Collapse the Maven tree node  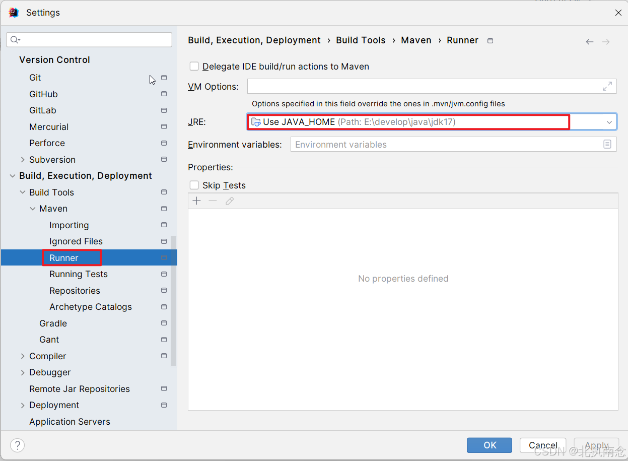click(x=33, y=209)
